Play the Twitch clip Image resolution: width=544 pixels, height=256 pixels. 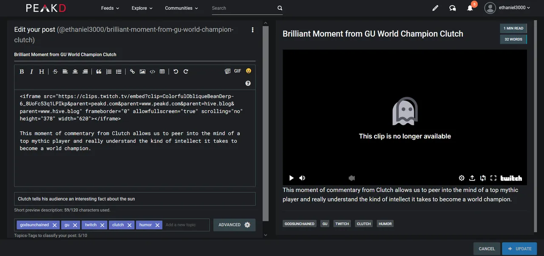click(x=292, y=178)
